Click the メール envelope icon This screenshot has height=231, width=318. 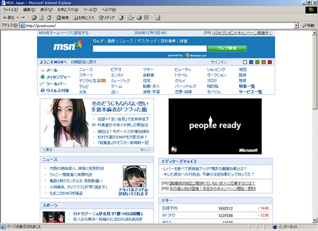(42, 70)
